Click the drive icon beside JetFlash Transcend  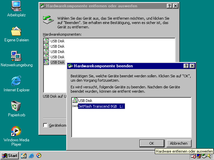pos(75,106)
